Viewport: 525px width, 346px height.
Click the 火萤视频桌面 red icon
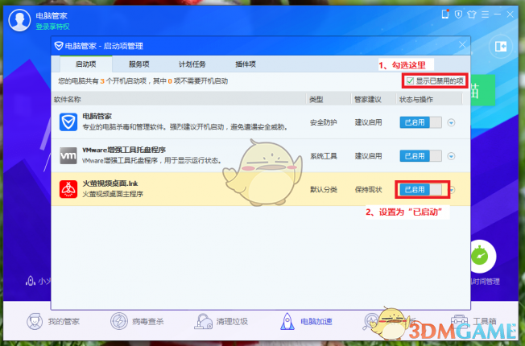pyautogui.click(x=68, y=189)
